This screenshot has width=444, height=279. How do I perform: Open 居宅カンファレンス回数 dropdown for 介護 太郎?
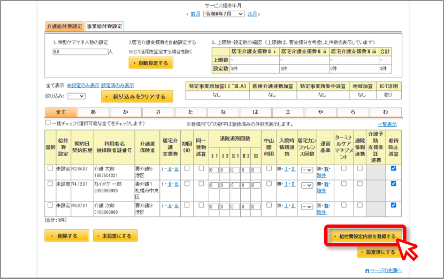307,170
